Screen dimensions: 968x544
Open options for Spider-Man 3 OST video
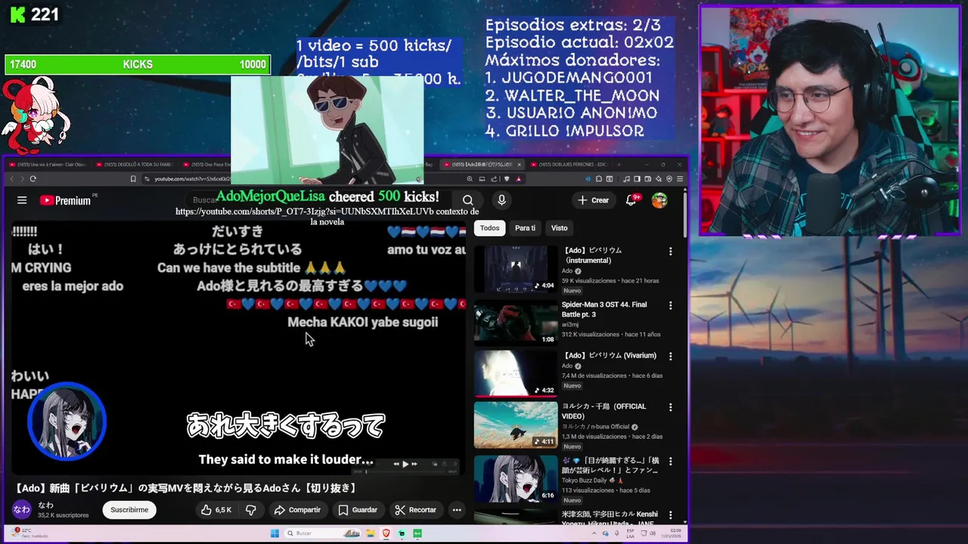pos(670,305)
